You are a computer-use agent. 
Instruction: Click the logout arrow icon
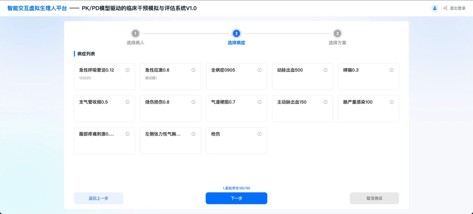pos(445,8)
